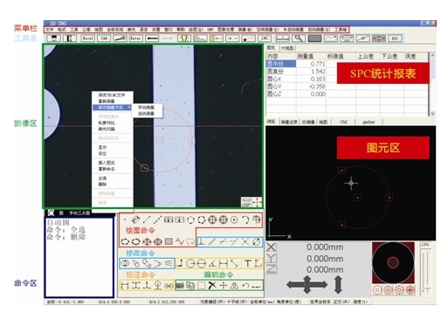The height and width of the screenshot is (320, 448).
Task: Select the mirror triangle edit tool
Action: click(x=234, y=286)
